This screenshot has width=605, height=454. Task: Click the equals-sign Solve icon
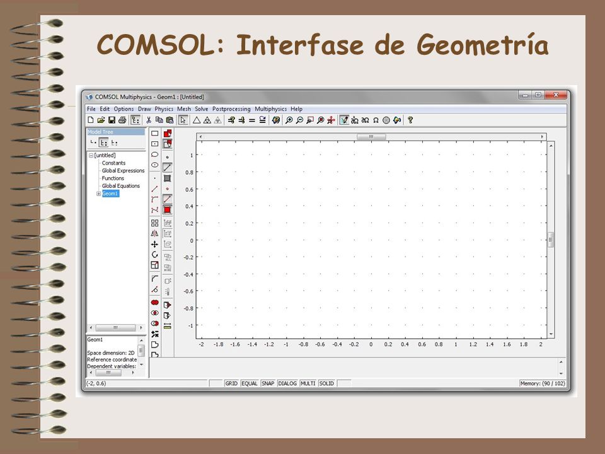click(x=252, y=120)
